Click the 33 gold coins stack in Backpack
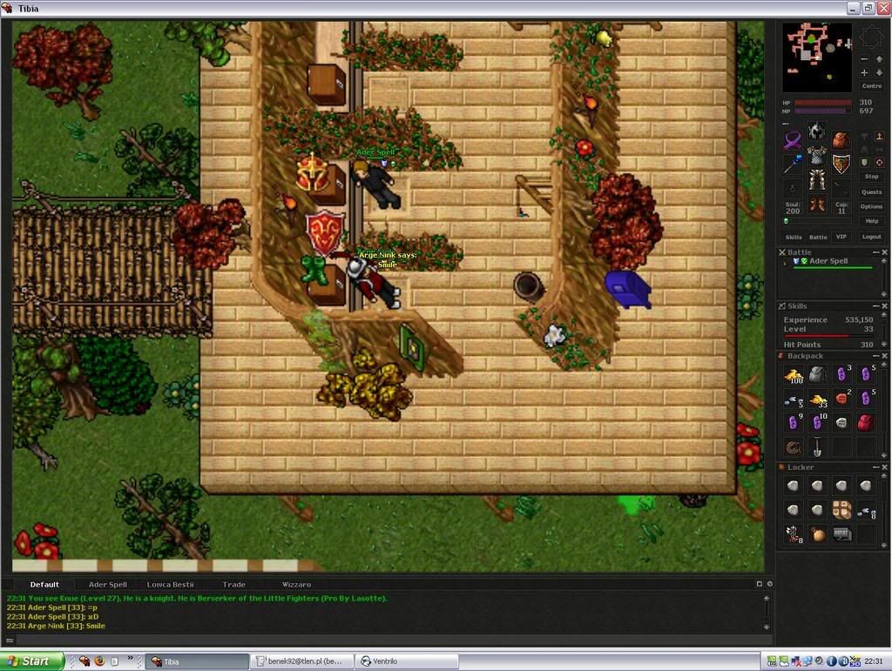This screenshot has height=671, width=892. (817, 399)
